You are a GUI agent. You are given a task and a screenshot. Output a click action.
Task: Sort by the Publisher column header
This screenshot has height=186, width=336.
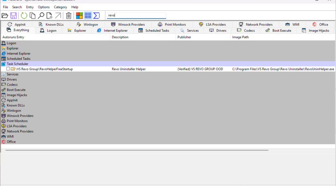(203, 37)
